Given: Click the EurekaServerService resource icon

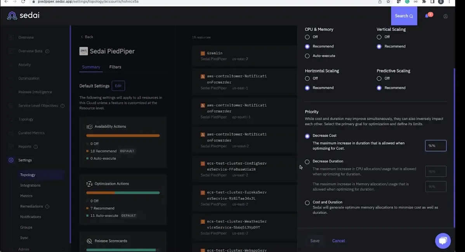Looking at the screenshot, I should tap(203, 192).
